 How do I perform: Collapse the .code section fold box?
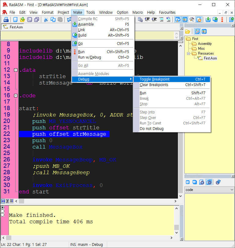[x=16, y=95]
